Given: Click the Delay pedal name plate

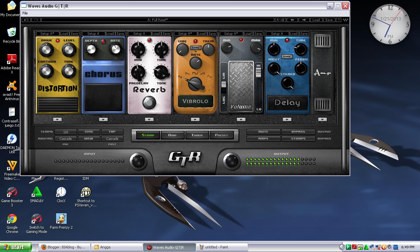Looking at the screenshot, I should [x=287, y=102].
